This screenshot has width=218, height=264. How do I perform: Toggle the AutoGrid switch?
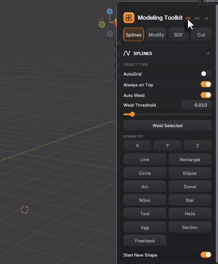pos(206,74)
